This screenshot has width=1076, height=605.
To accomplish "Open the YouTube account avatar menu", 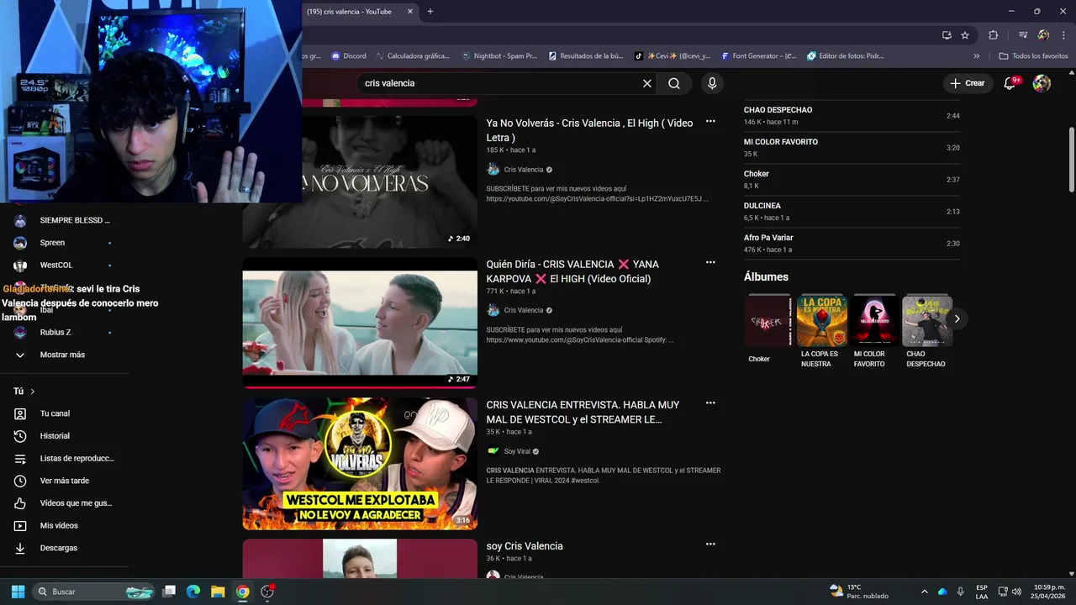I will click(x=1042, y=83).
